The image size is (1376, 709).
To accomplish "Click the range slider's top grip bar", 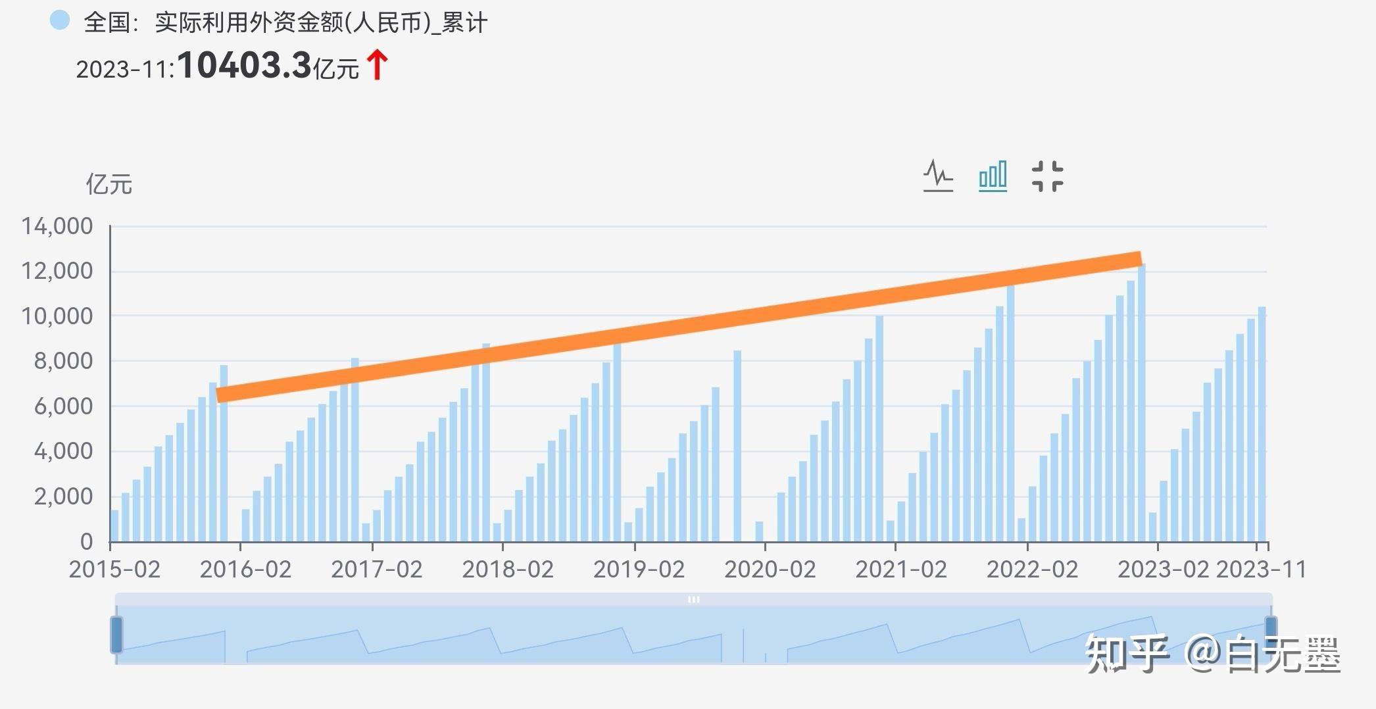I will pyautogui.click(x=694, y=599).
